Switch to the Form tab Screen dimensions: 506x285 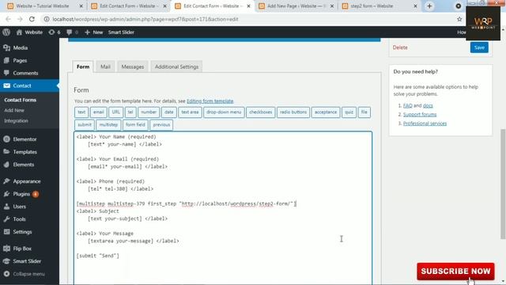83,66
